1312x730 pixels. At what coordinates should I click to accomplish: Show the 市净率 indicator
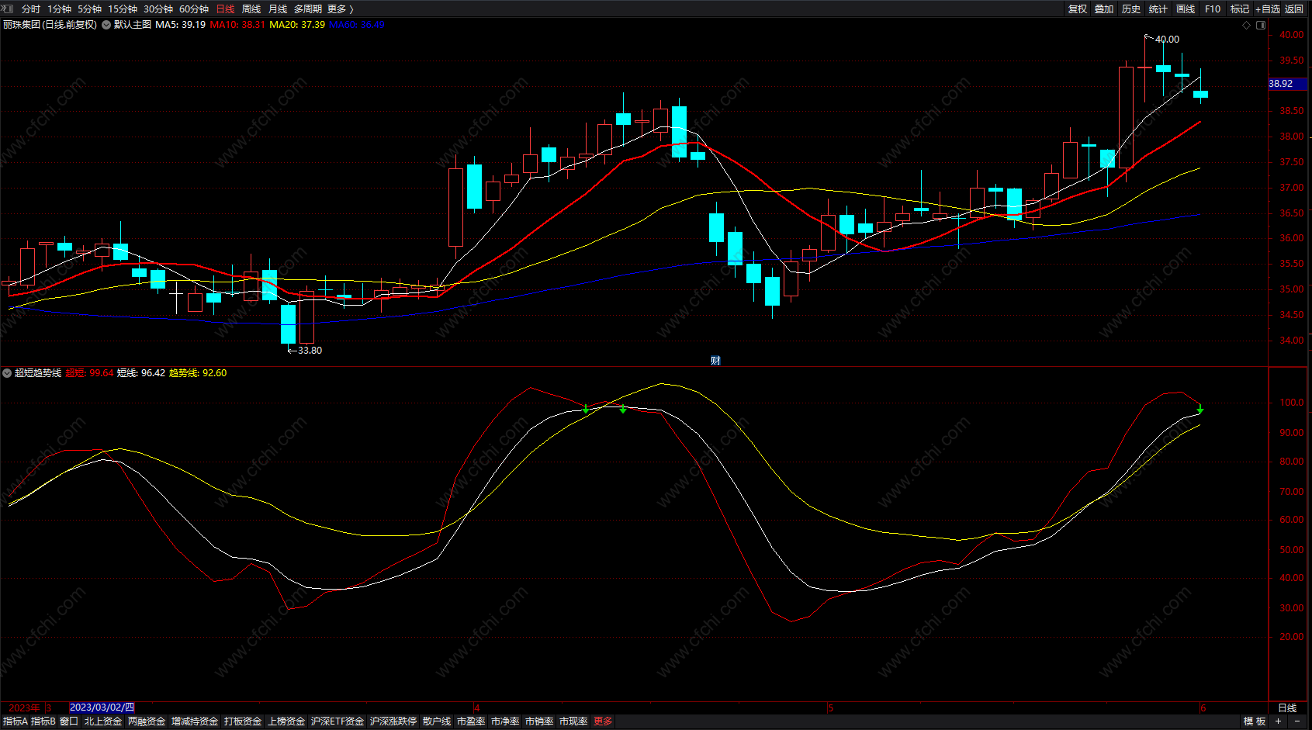(505, 721)
